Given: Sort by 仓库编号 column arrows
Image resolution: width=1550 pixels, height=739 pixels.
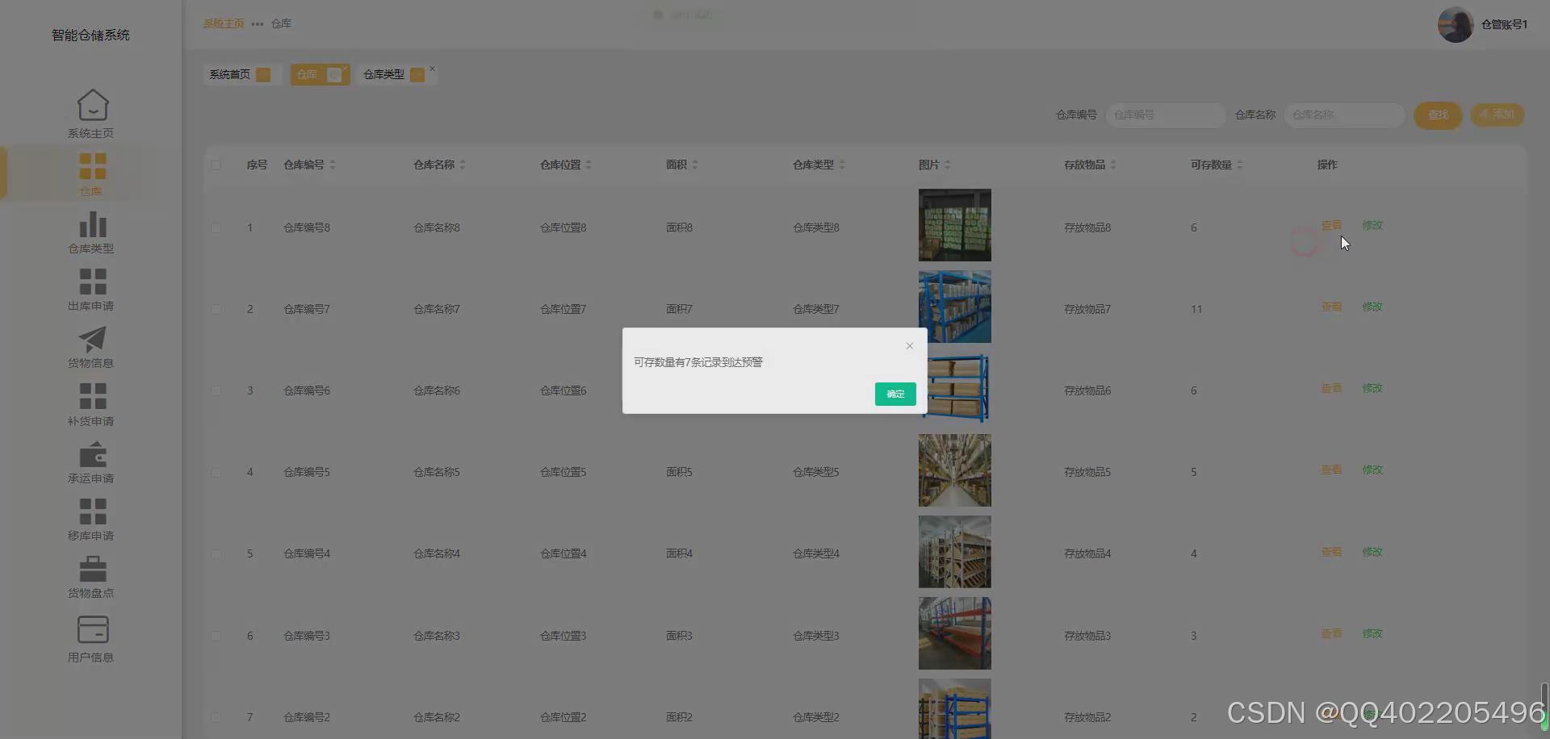Looking at the screenshot, I should [x=333, y=165].
